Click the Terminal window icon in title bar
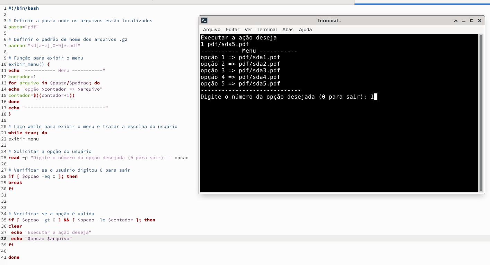Image resolution: width=490 pixels, height=265 pixels. click(x=204, y=20)
